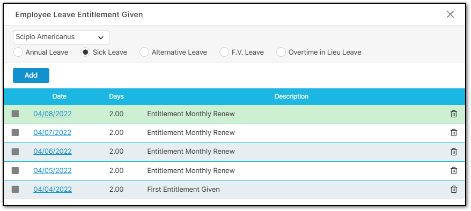Screen dimensions: 471x211
Task: Open the 04/05/2022 entitlement link
Action: (x=53, y=170)
